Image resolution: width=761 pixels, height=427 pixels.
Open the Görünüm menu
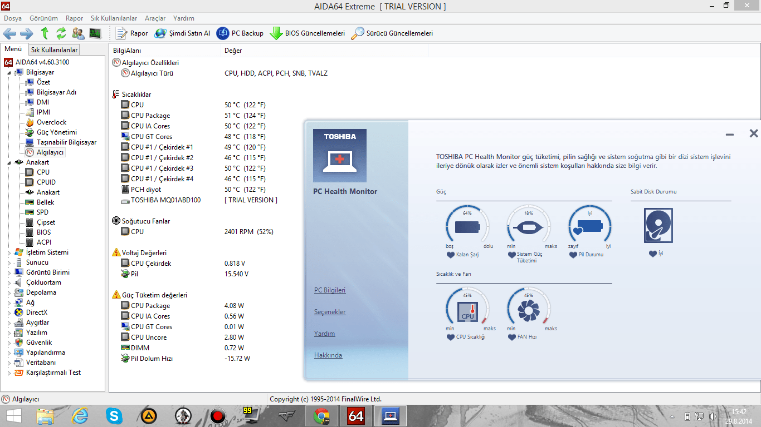(43, 18)
